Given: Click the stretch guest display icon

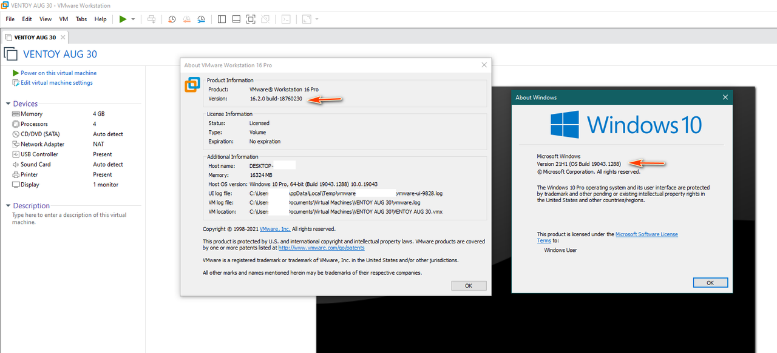Looking at the screenshot, I should [307, 19].
